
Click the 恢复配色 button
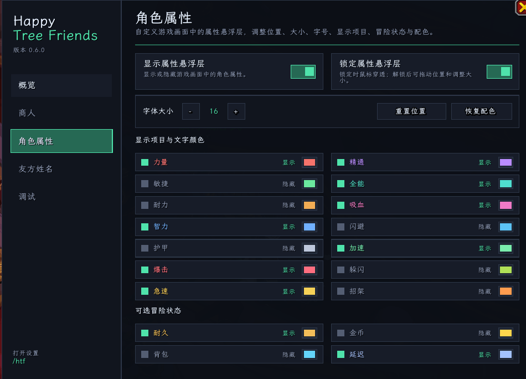coord(481,111)
